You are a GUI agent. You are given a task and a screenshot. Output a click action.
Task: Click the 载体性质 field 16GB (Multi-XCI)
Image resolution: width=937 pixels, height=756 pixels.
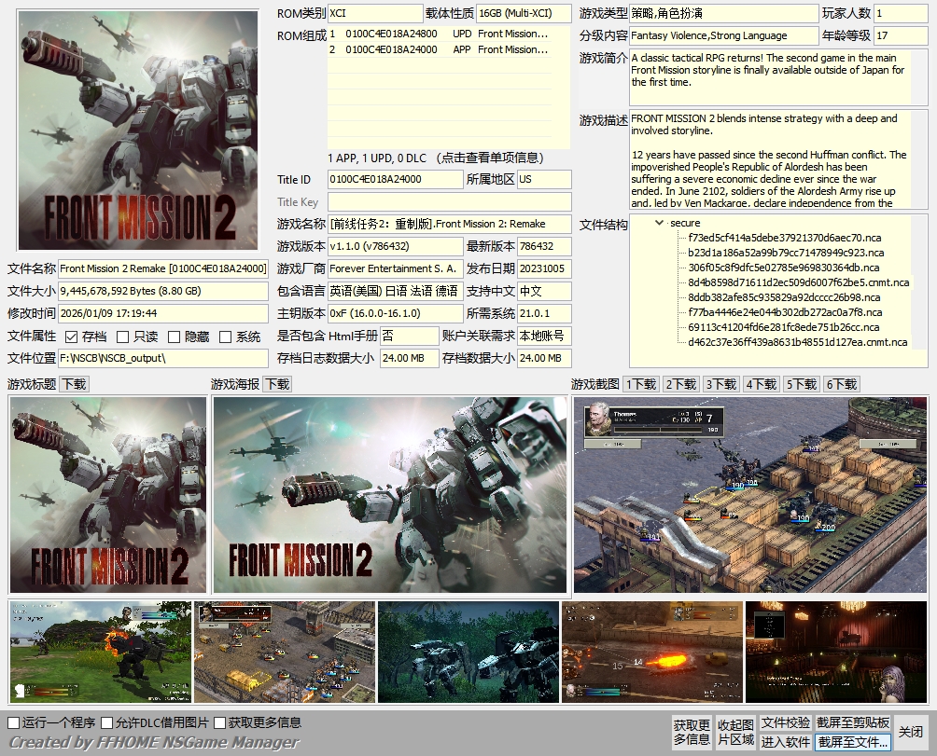pyautogui.click(x=524, y=14)
